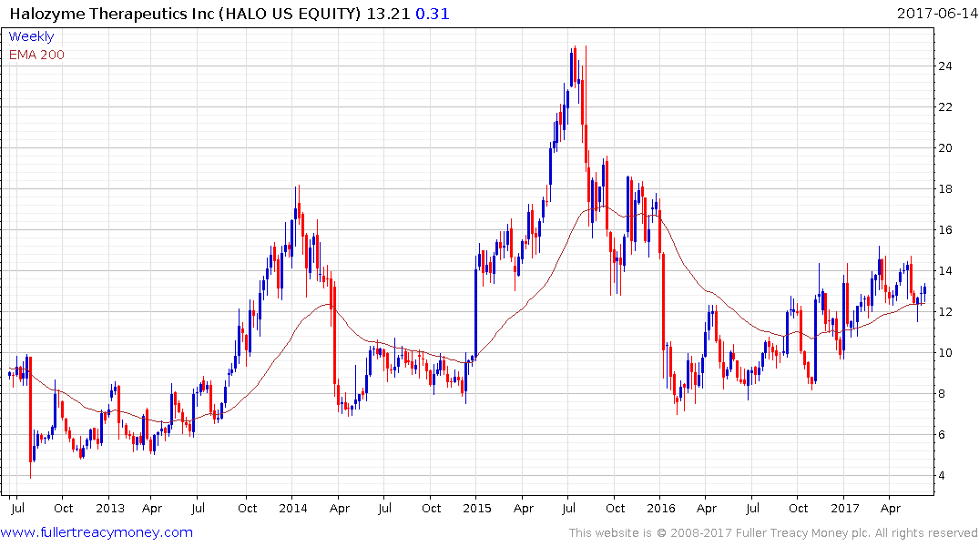Click the 12 price axis label
The image size is (979, 546).
[945, 312]
